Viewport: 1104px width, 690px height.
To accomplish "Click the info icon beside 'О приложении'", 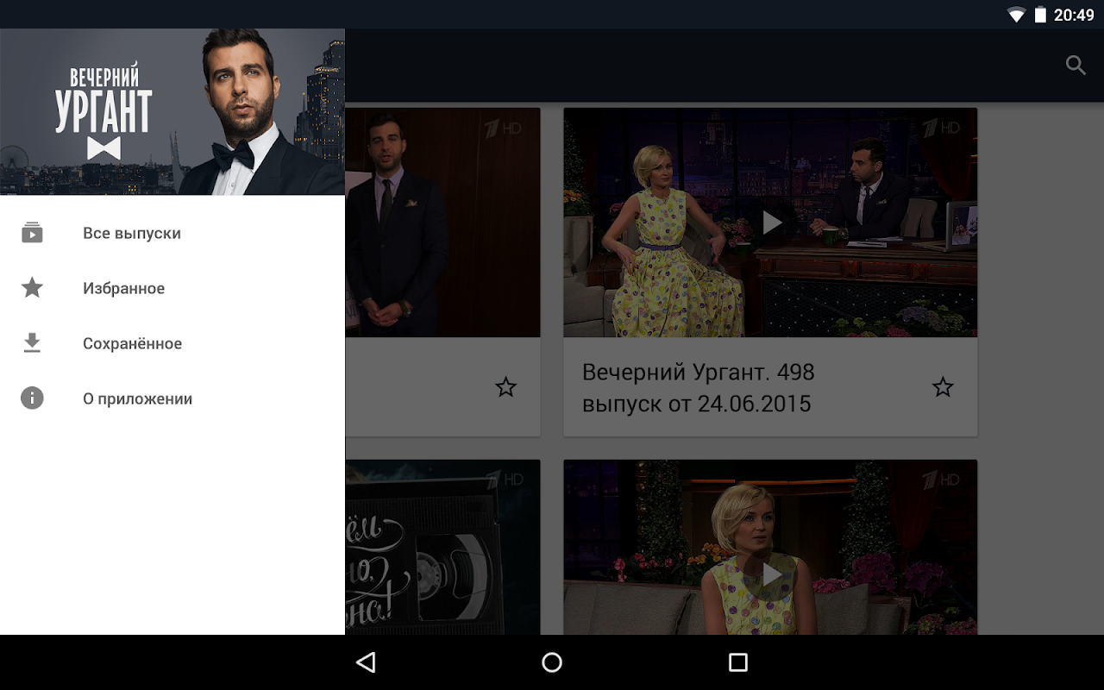I will click(x=32, y=398).
